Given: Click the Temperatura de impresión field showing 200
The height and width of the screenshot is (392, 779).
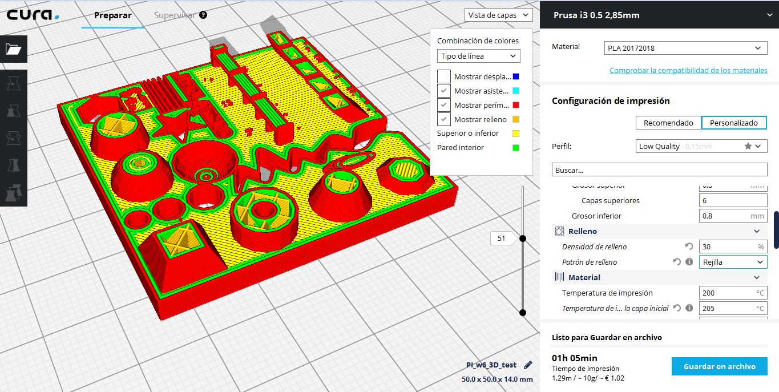Looking at the screenshot, I should tap(733, 293).
